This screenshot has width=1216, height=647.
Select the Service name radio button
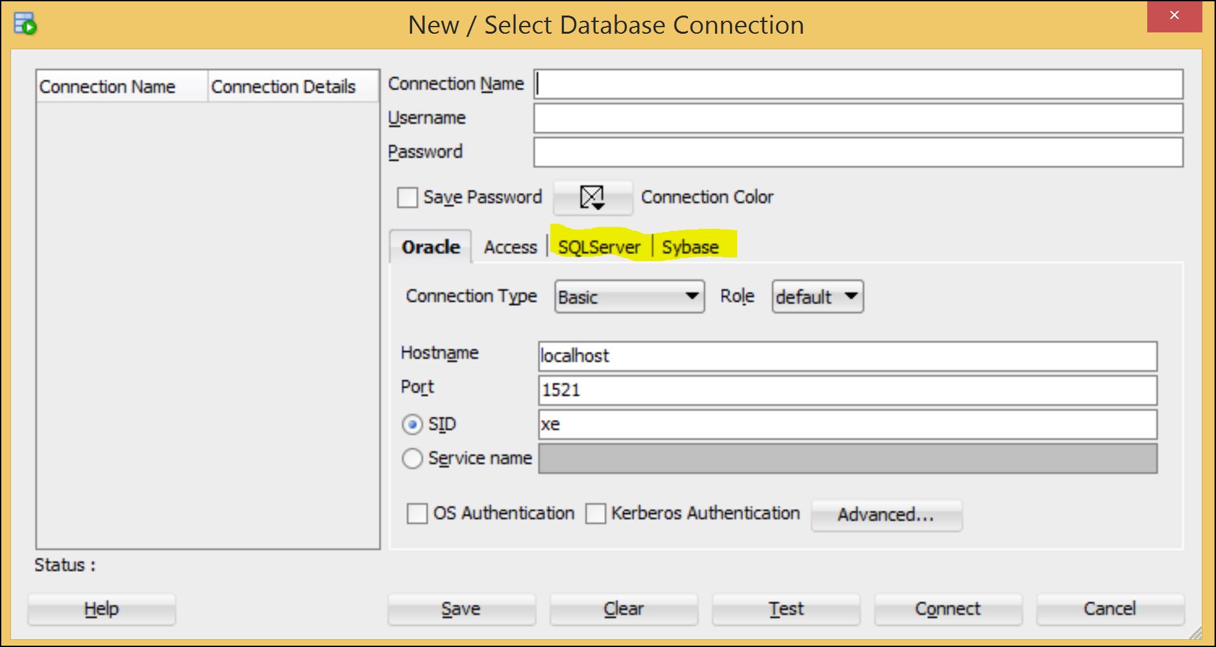(412, 458)
